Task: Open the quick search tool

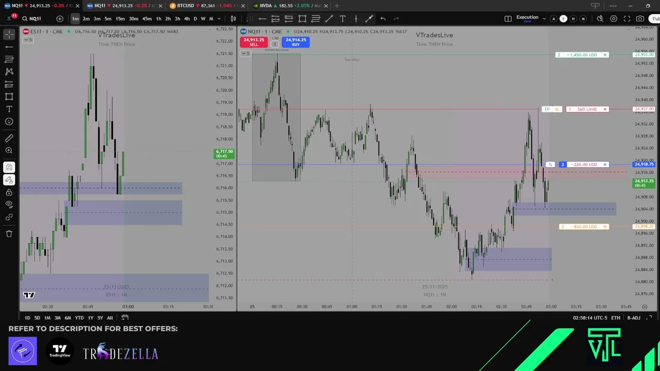Action: [600, 19]
